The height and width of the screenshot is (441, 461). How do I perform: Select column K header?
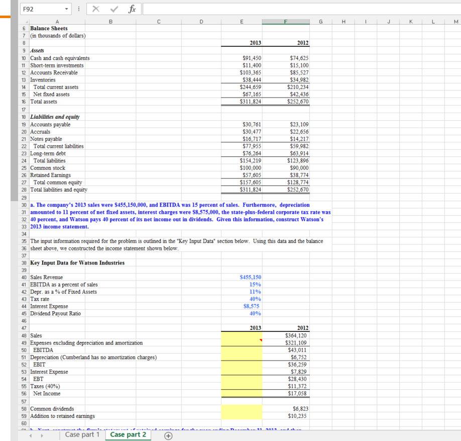click(411, 22)
